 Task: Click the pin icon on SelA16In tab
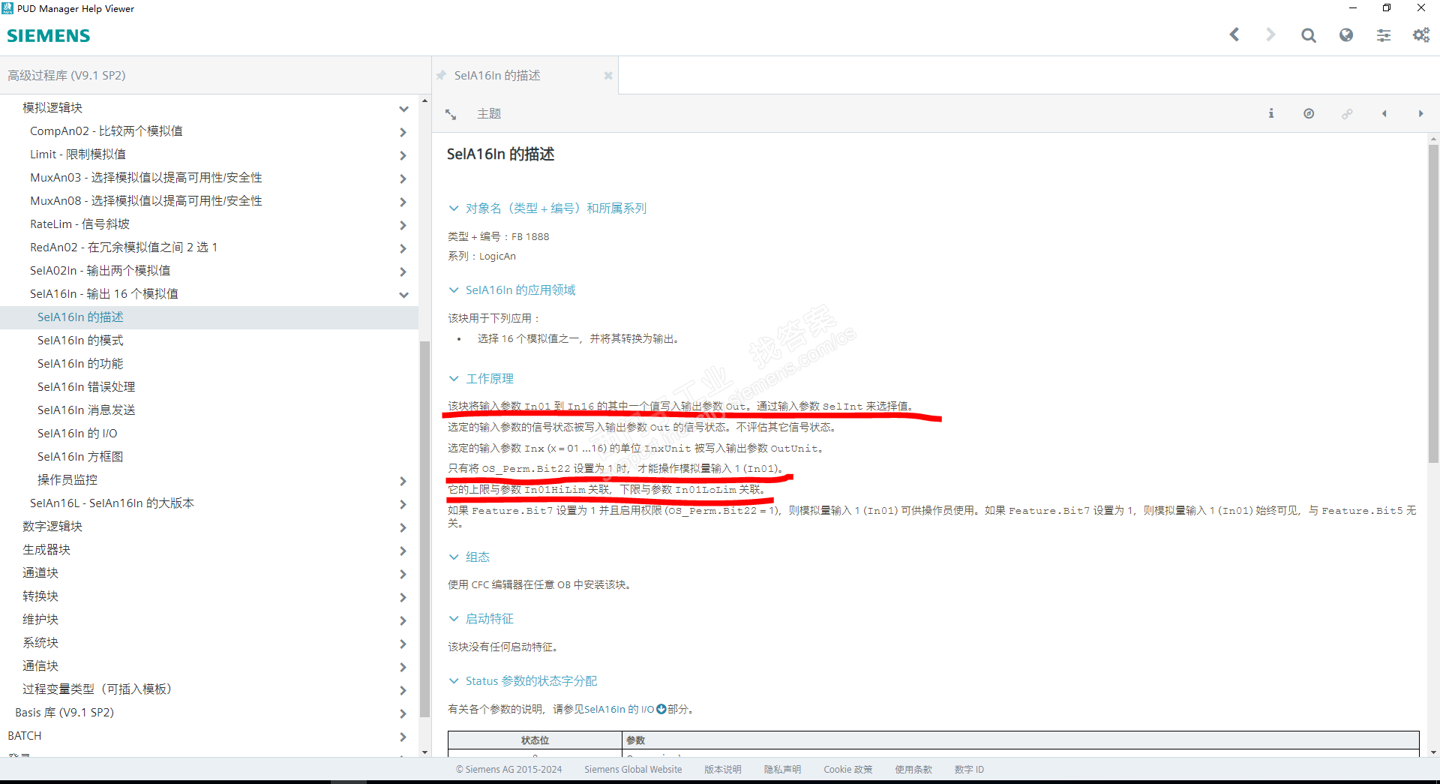point(442,76)
